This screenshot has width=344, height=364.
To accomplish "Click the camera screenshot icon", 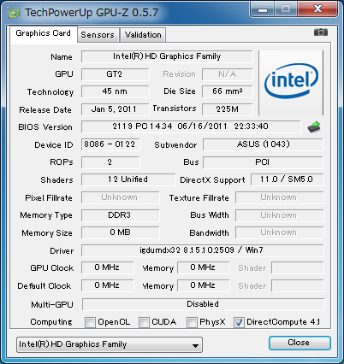I will coord(321,32).
